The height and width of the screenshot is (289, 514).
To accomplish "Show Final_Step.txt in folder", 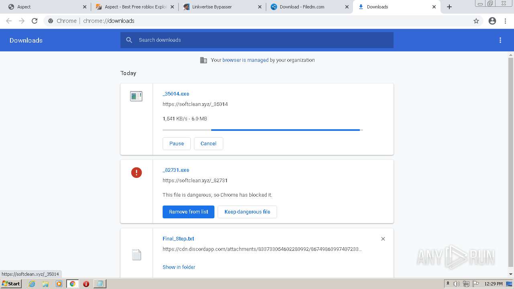I will pos(179,267).
